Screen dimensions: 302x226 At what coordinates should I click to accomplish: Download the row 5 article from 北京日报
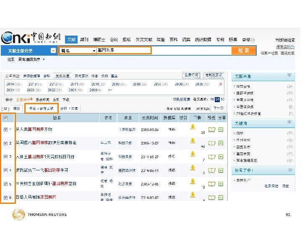[x=193, y=181]
